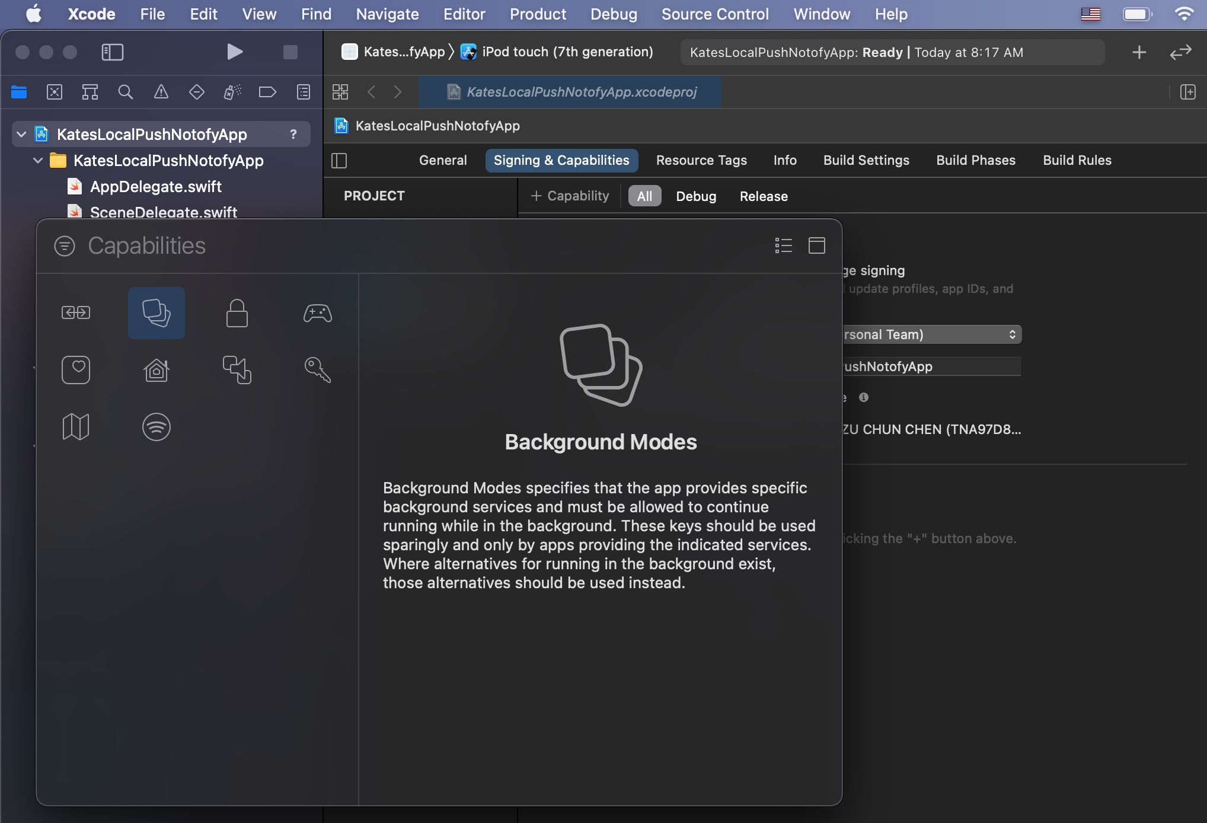This screenshot has width=1207, height=823.
Task: Open the Product menu
Action: (x=537, y=14)
